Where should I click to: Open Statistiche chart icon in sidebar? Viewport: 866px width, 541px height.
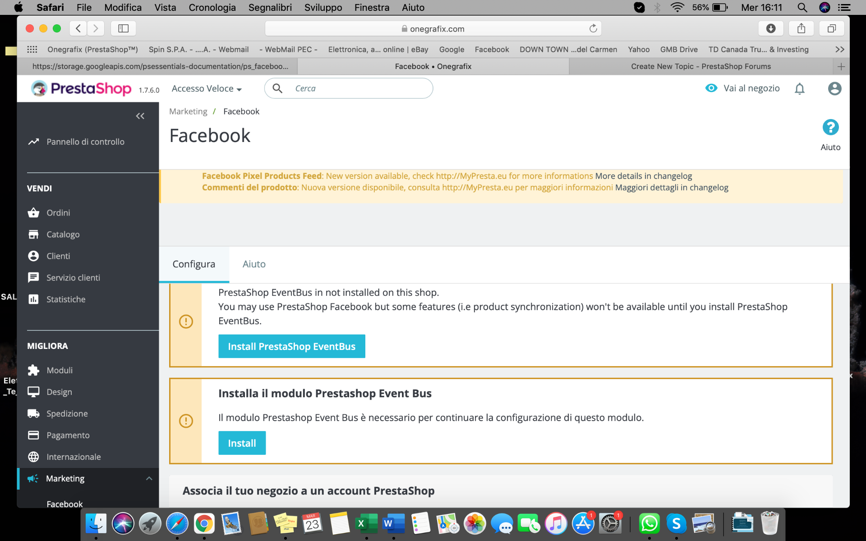[33, 299]
